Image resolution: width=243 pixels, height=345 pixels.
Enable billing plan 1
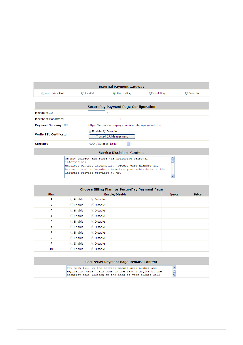click(x=72, y=199)
